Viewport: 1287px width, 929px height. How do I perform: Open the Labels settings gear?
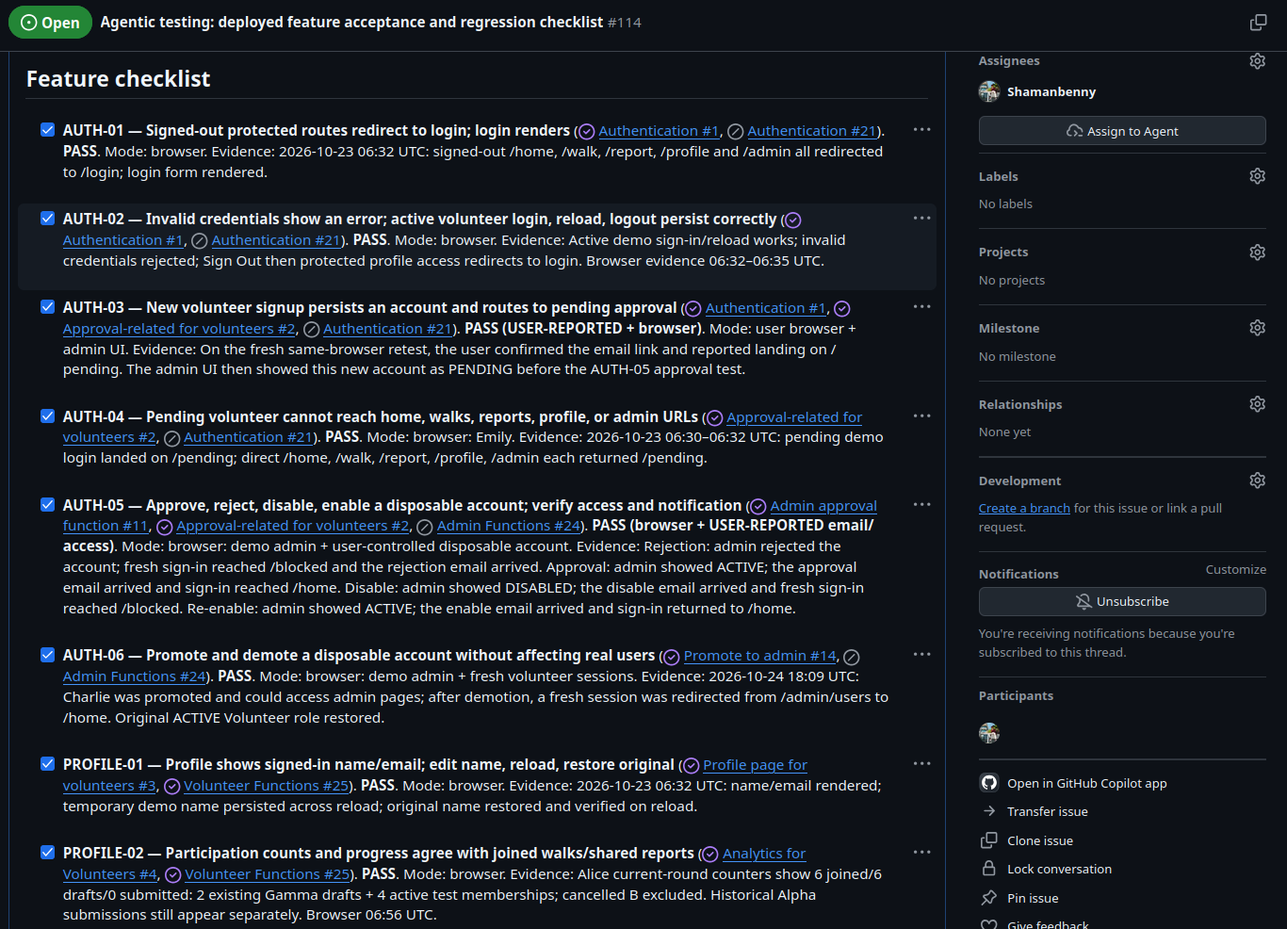pyautogui.click(x=1257, y=176)
